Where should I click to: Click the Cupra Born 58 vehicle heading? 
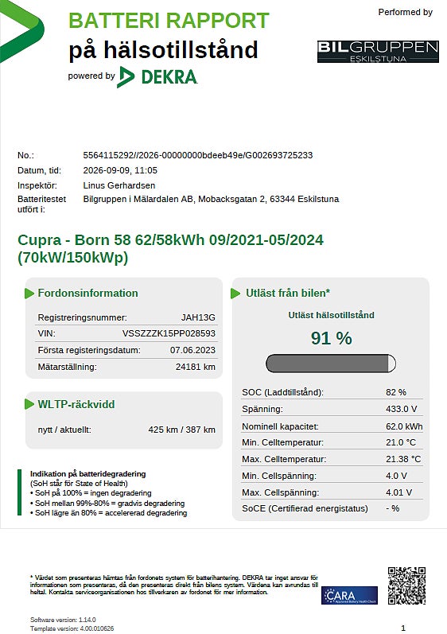(x=170, y=248)
